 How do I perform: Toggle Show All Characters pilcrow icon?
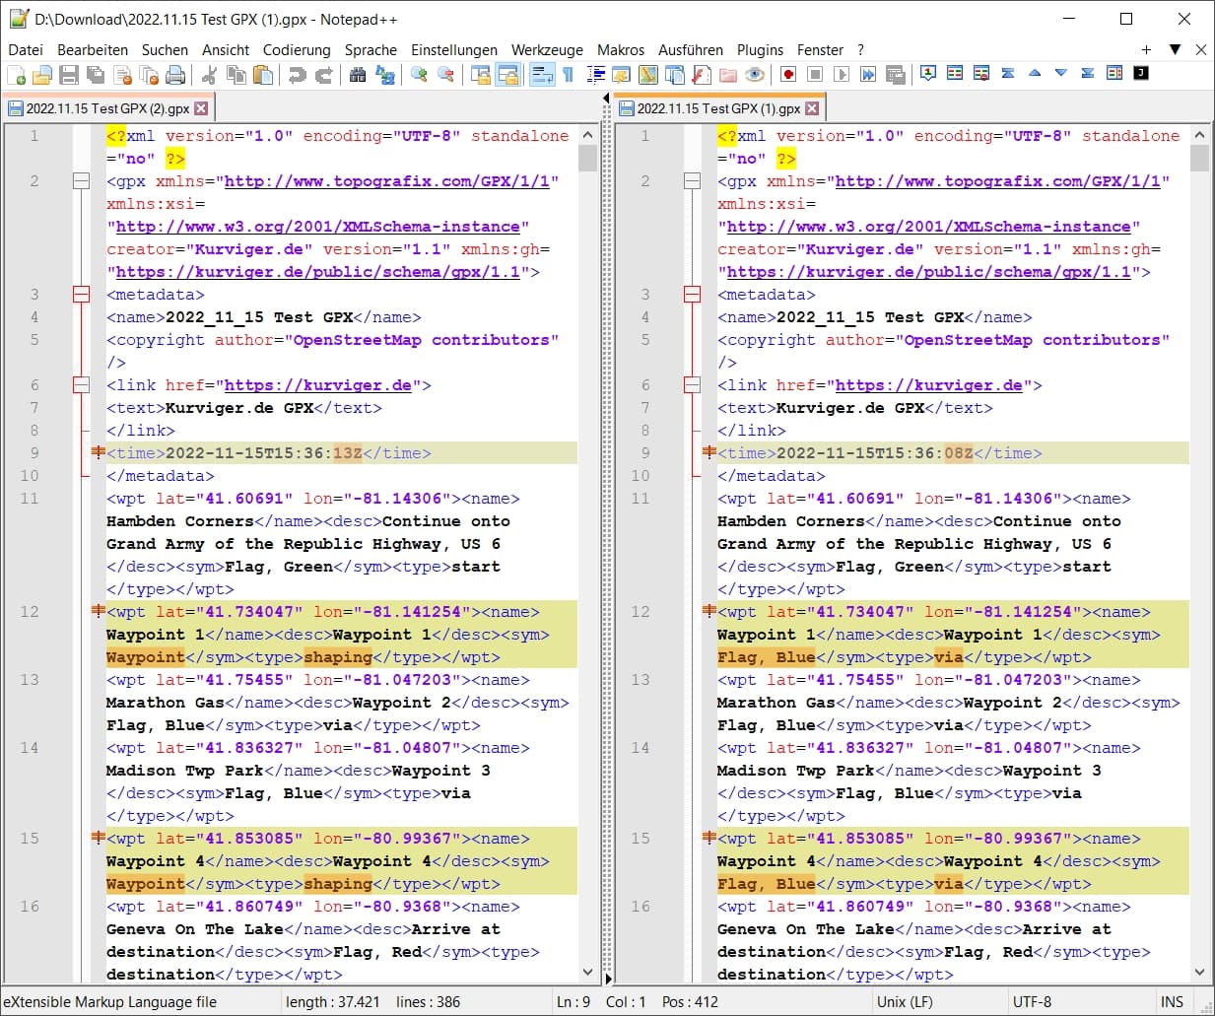pyautogui.click(x=569, y=75)
